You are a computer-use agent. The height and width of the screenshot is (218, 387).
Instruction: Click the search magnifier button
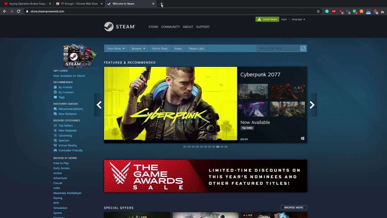(x=303, y=48)
